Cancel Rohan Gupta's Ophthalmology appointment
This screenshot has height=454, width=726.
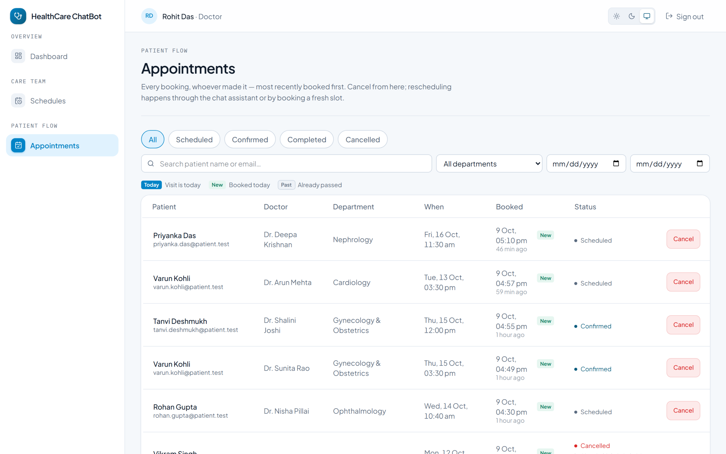coord(683,411)
